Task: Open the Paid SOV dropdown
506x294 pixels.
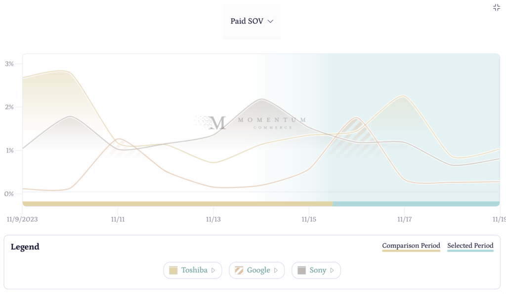Action: (x=252, y=21)
